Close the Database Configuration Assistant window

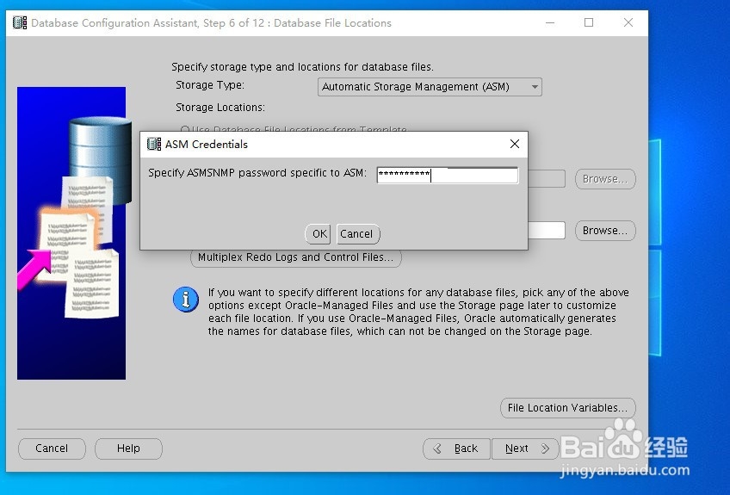point(628,23)
